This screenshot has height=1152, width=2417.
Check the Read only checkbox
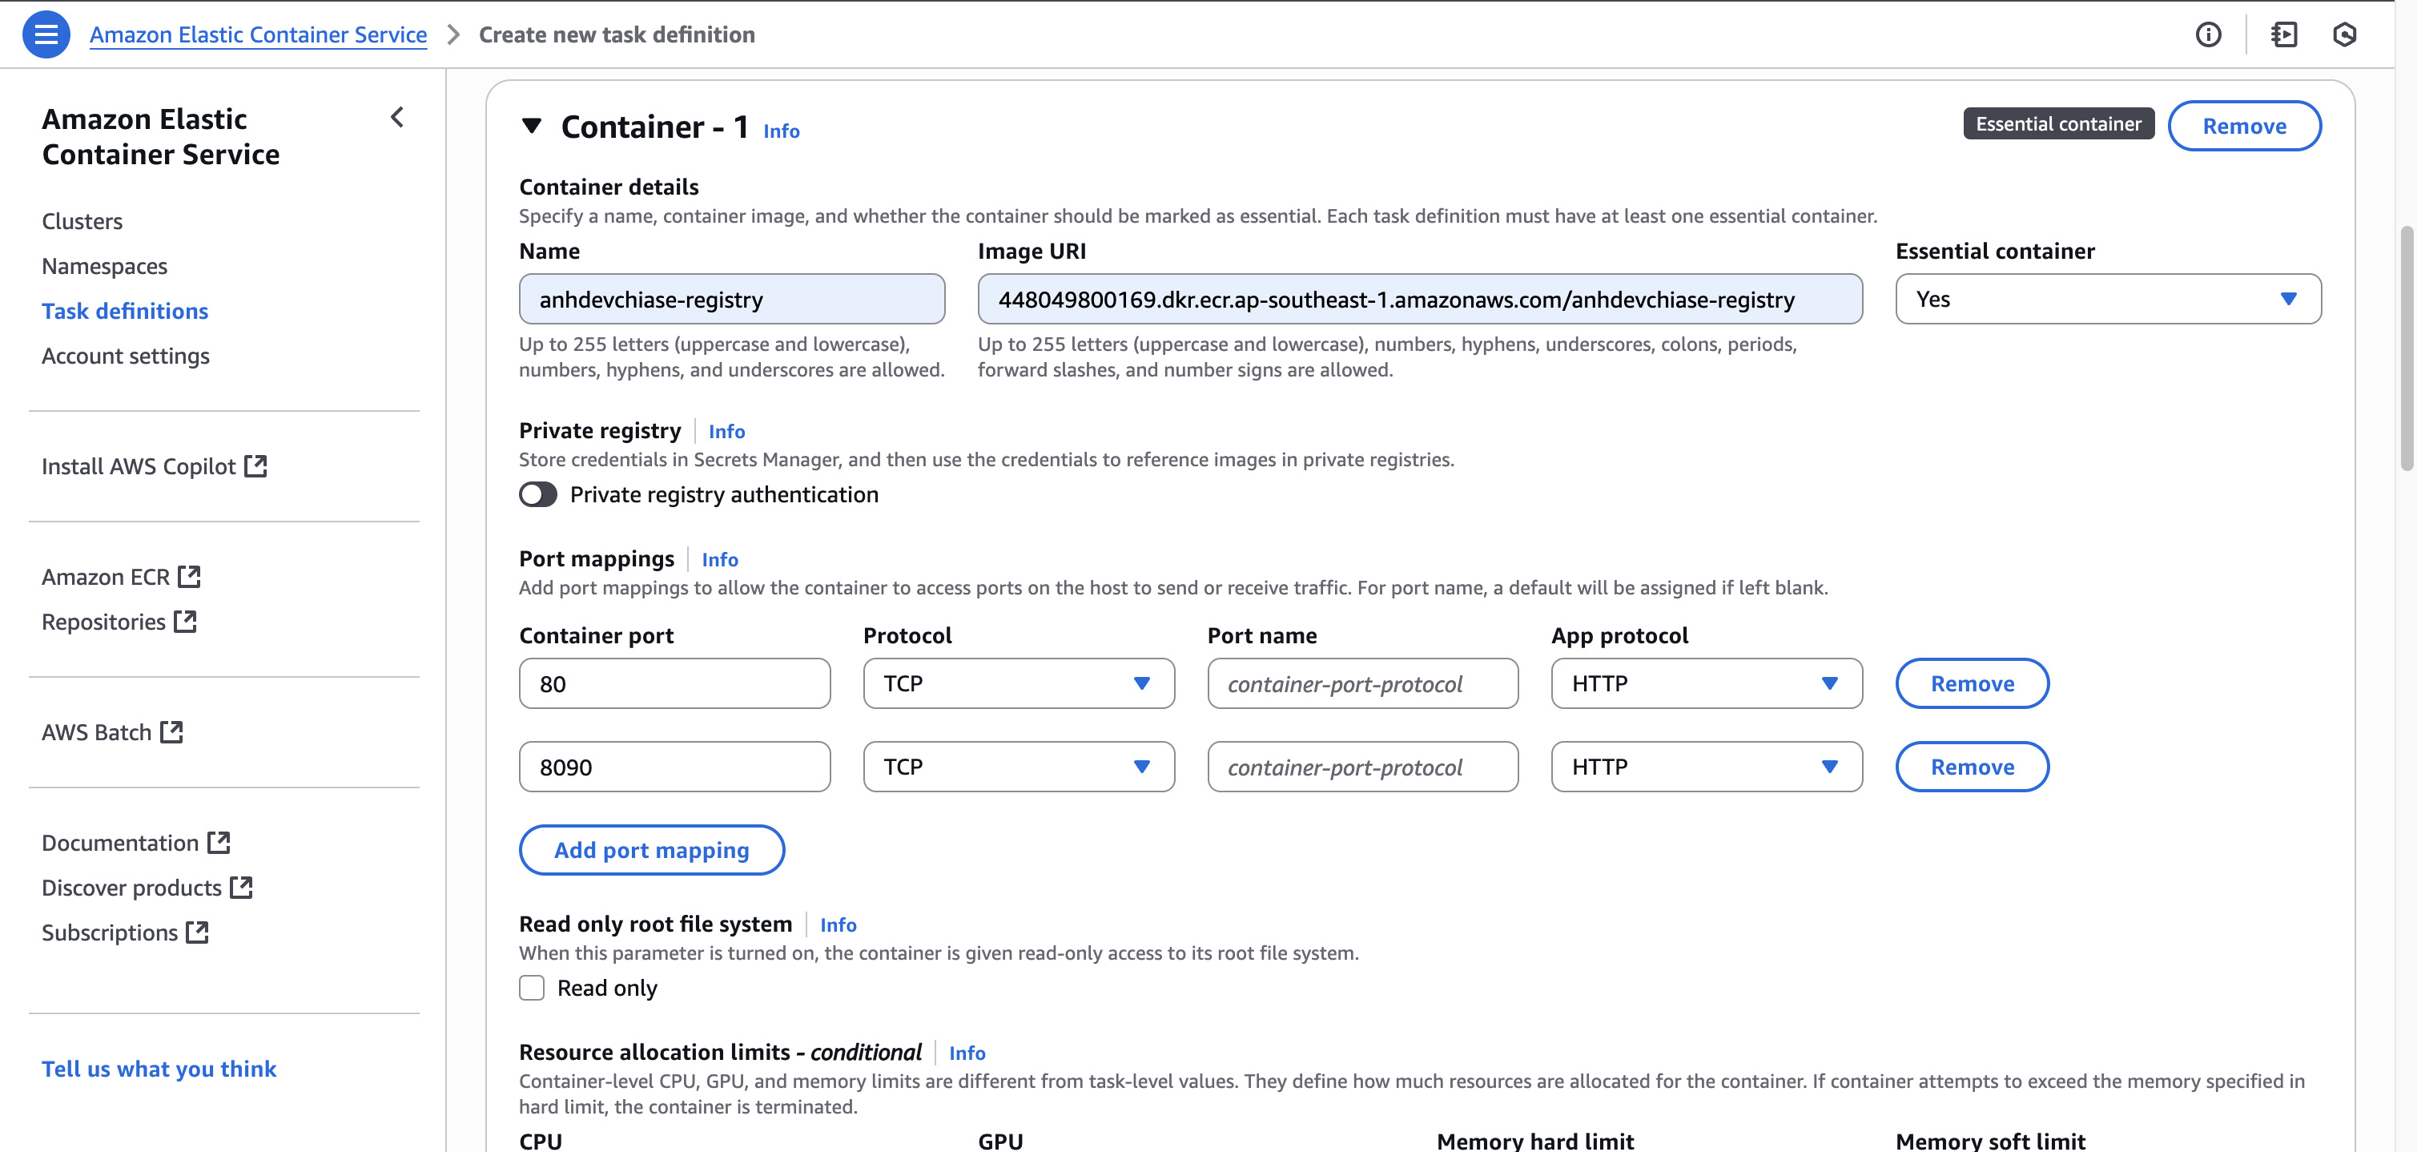coord(532,988)
